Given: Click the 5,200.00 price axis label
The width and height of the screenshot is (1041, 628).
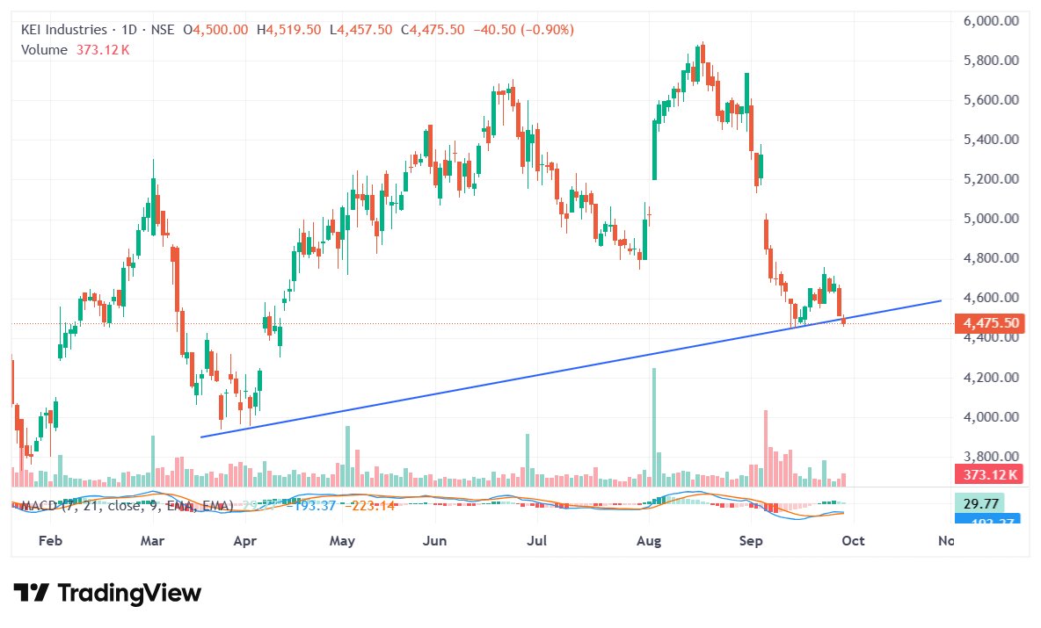Looking at the screenshot, I should point(991,179).
